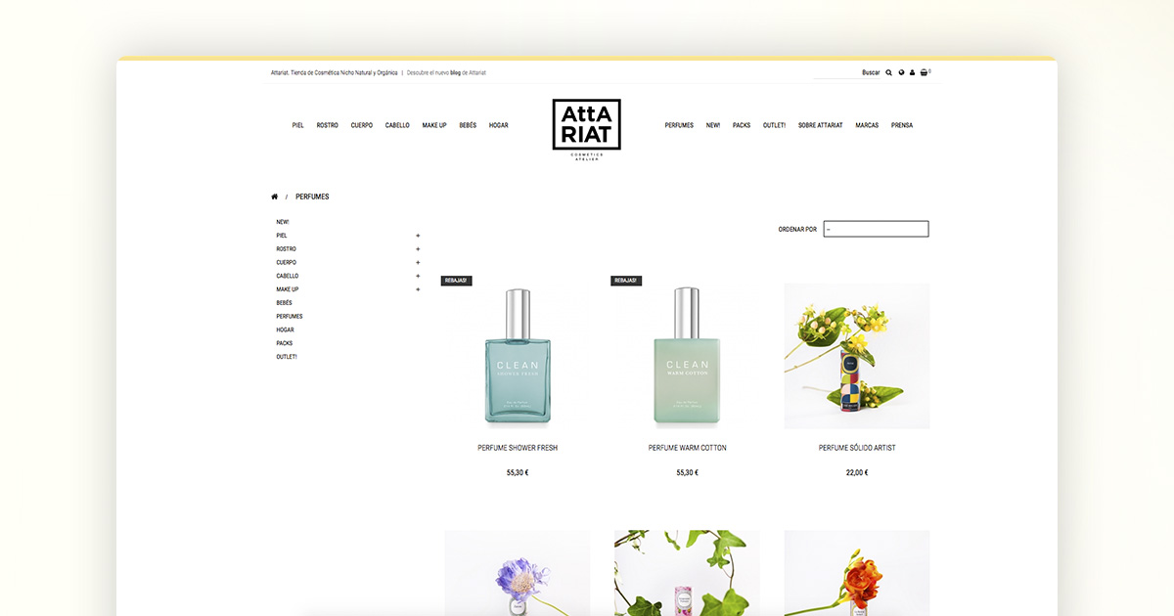The height and width of the screenshot is (616, 1174).
Task: Open the Perfume Sólido Artist product image
Action: [857, 356]
